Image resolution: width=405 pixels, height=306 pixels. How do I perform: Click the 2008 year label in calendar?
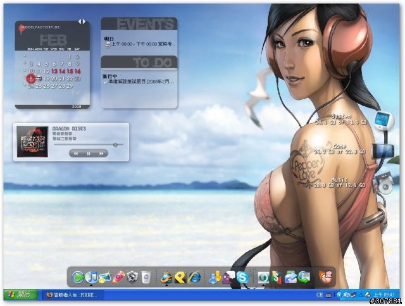coord(77,107)
